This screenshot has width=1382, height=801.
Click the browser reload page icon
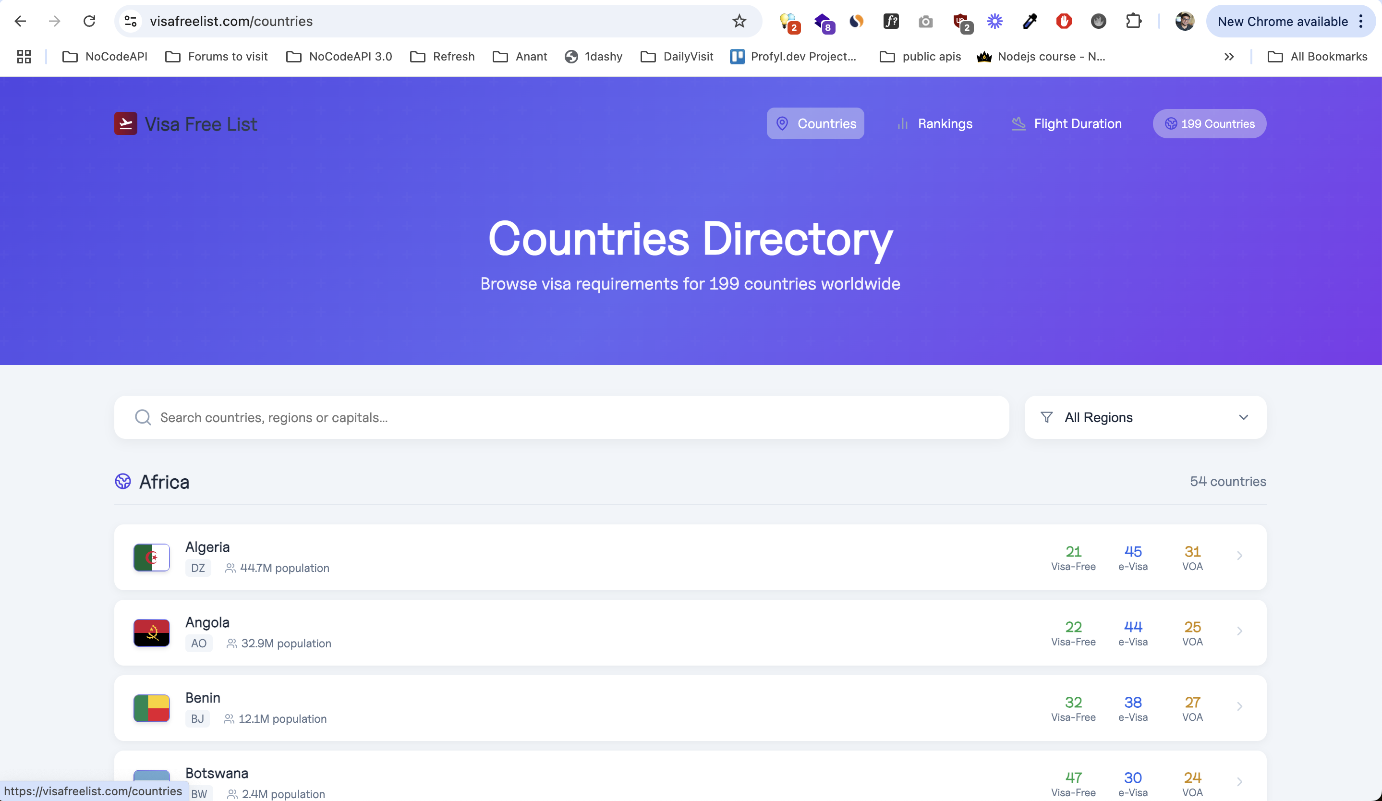coord(89,22)
